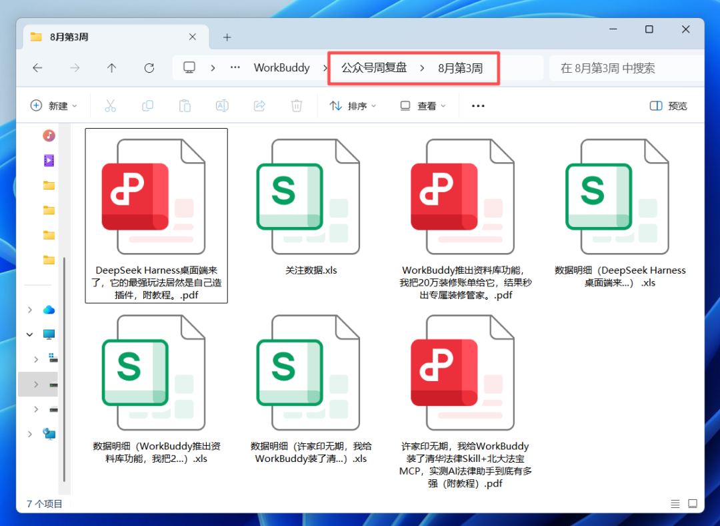Open the Music shortcut in sidebar
This screenshot has height=526, width=720.
pyautogui.click(x=49, y=136)
